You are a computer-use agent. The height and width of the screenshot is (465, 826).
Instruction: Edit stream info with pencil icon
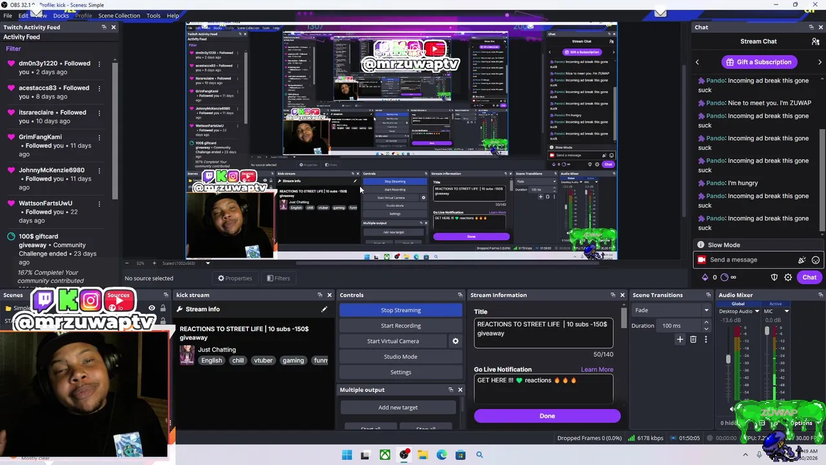(324, 309)
